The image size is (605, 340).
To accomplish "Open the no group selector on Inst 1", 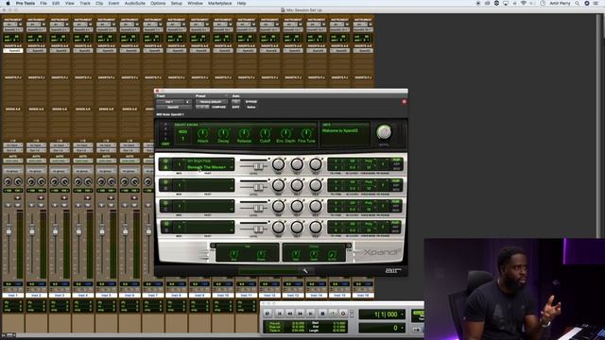I will 12,171.
